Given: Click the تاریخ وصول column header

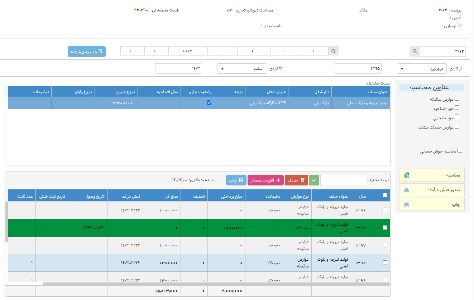Looking at the screenshot, I should [x=87, y=195].
